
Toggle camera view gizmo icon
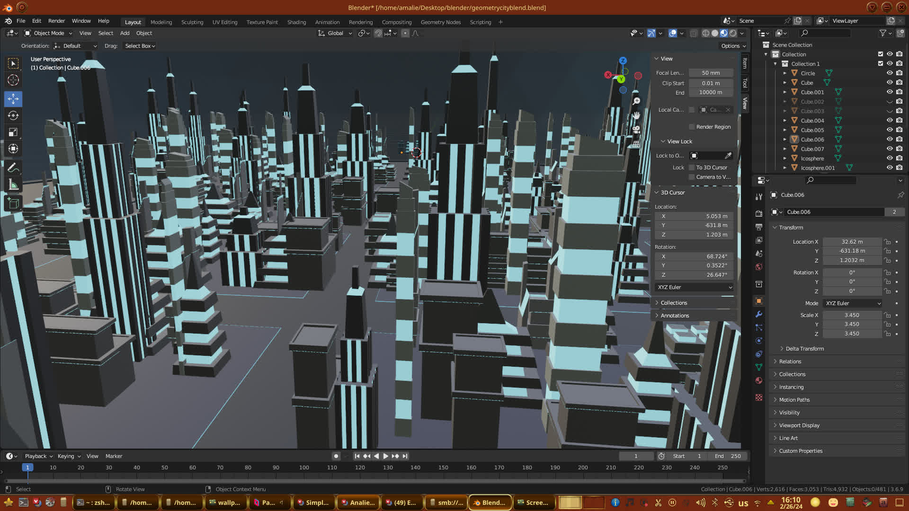[x=636, y=130]
